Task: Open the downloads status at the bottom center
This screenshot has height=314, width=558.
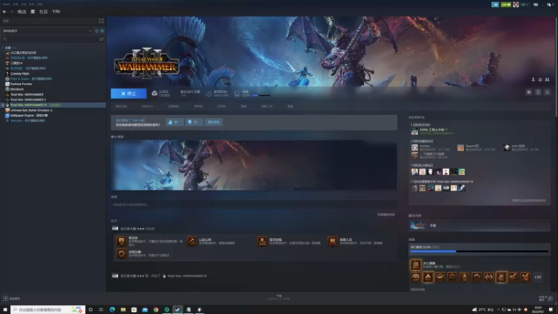Action: coord(278,298)
